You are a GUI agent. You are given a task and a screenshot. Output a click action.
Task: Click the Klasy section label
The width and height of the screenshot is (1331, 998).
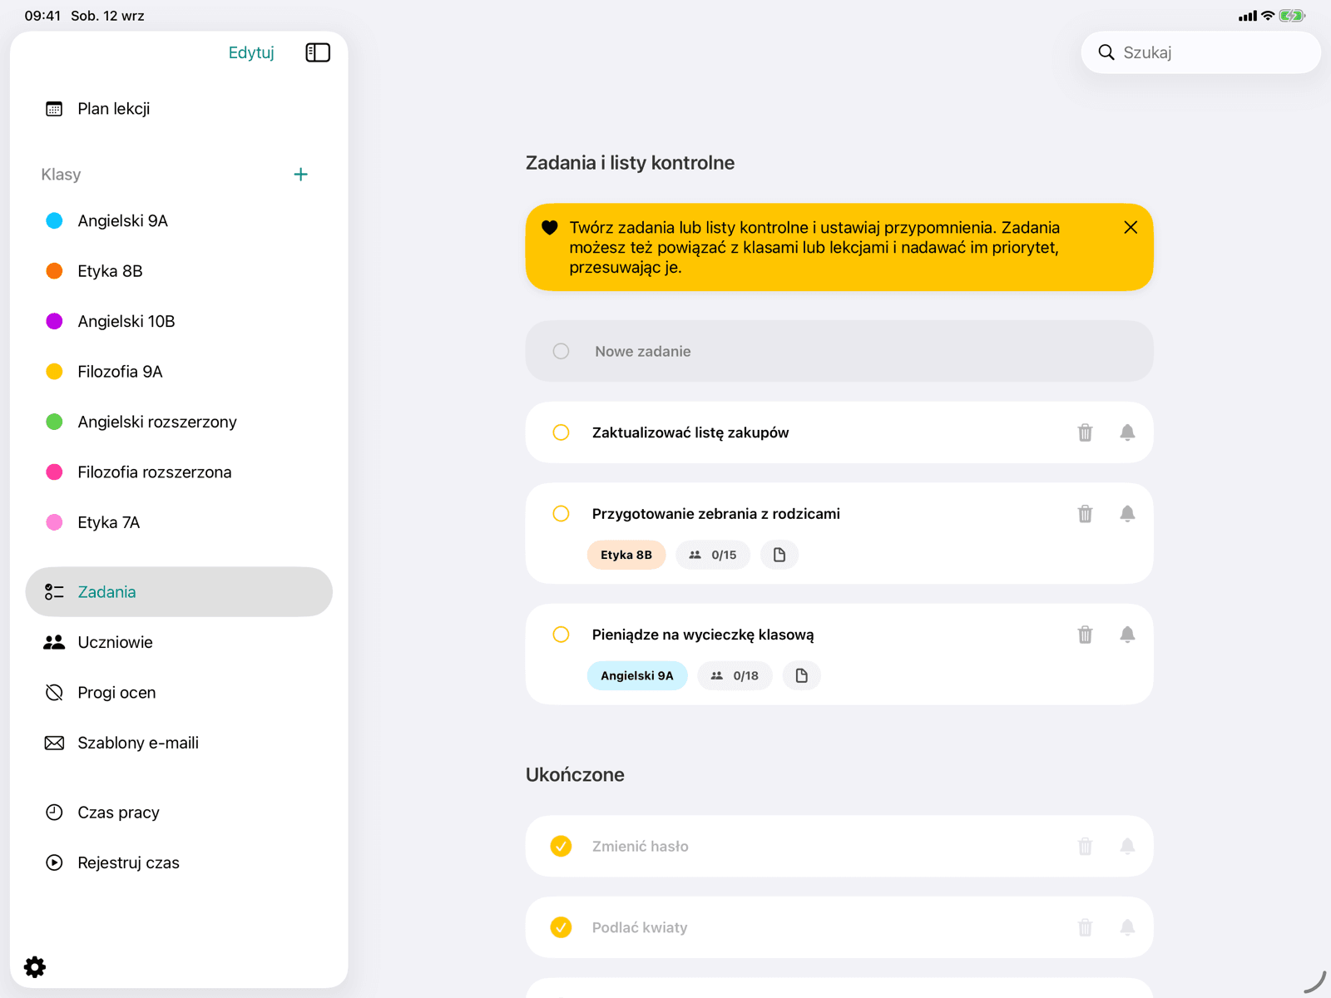tap(61, 175)
